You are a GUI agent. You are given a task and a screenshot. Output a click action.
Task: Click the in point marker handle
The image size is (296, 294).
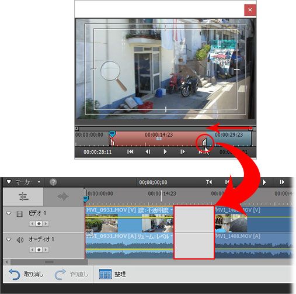[112, 142]
